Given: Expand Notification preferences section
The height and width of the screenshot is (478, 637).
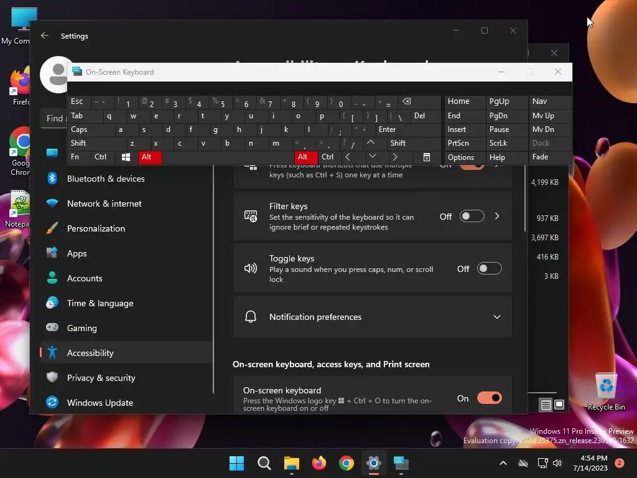Looking at the screenshot, I should [372, 317].
